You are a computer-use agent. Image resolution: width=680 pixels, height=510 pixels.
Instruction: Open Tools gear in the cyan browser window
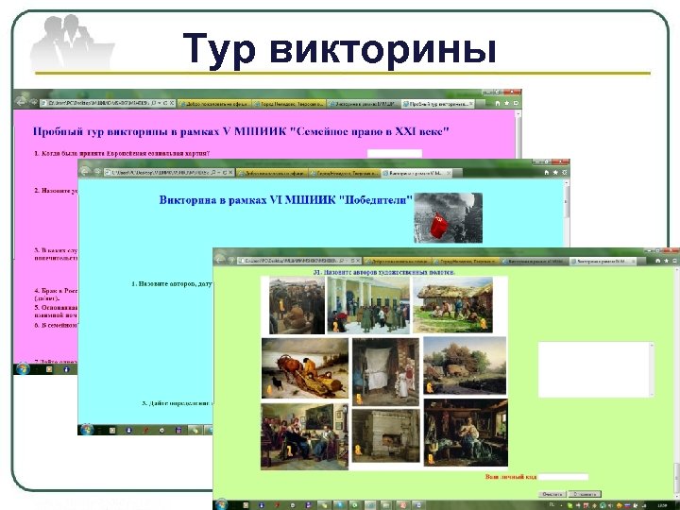[x=564, y=172]
